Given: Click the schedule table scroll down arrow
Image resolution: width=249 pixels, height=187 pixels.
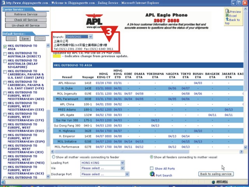Looking at the screenshot, I should (245, 147).
